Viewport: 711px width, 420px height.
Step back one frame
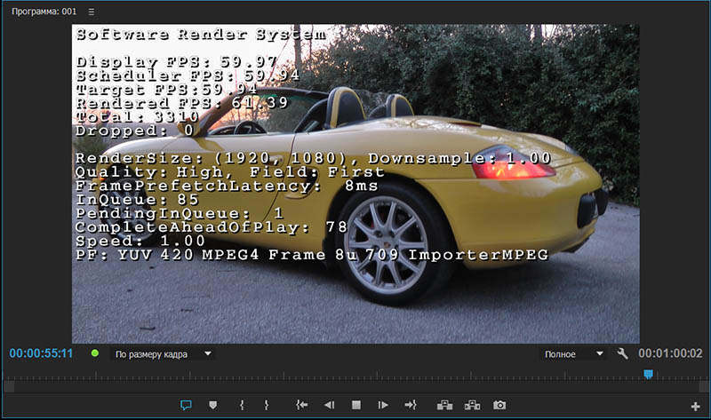(x=329, y=405)
